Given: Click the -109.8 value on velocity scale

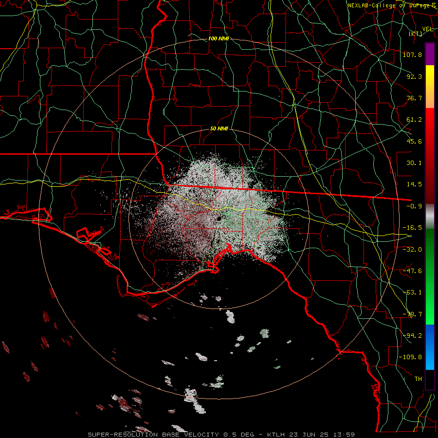Looking at the screenshot, I should (x=410, y=357).
